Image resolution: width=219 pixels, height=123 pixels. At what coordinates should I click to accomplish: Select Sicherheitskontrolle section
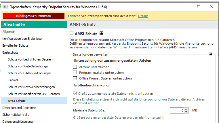pos(16,115)
